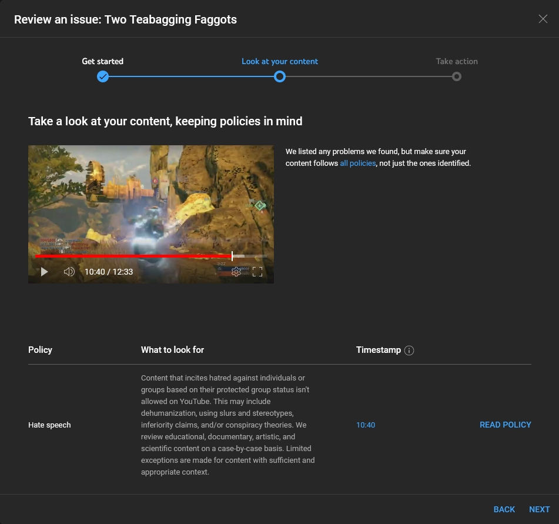The image size is (559, 524).
Task: Enter fullscreen mode in the video player
Action: [x=257, y=272]
